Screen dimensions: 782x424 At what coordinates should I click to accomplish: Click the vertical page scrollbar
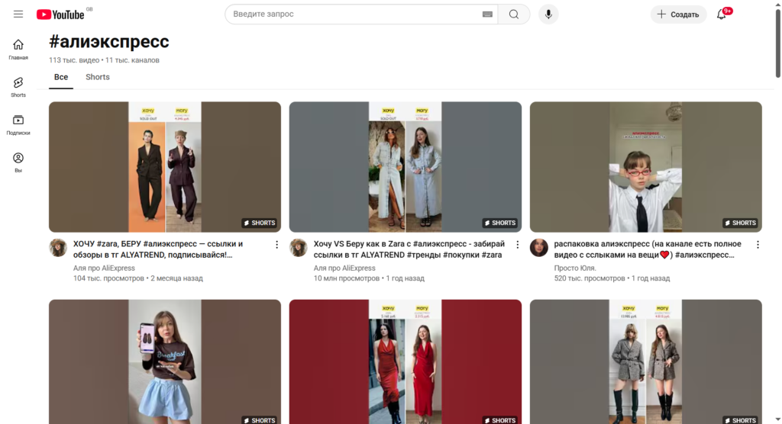coord(777,43)
